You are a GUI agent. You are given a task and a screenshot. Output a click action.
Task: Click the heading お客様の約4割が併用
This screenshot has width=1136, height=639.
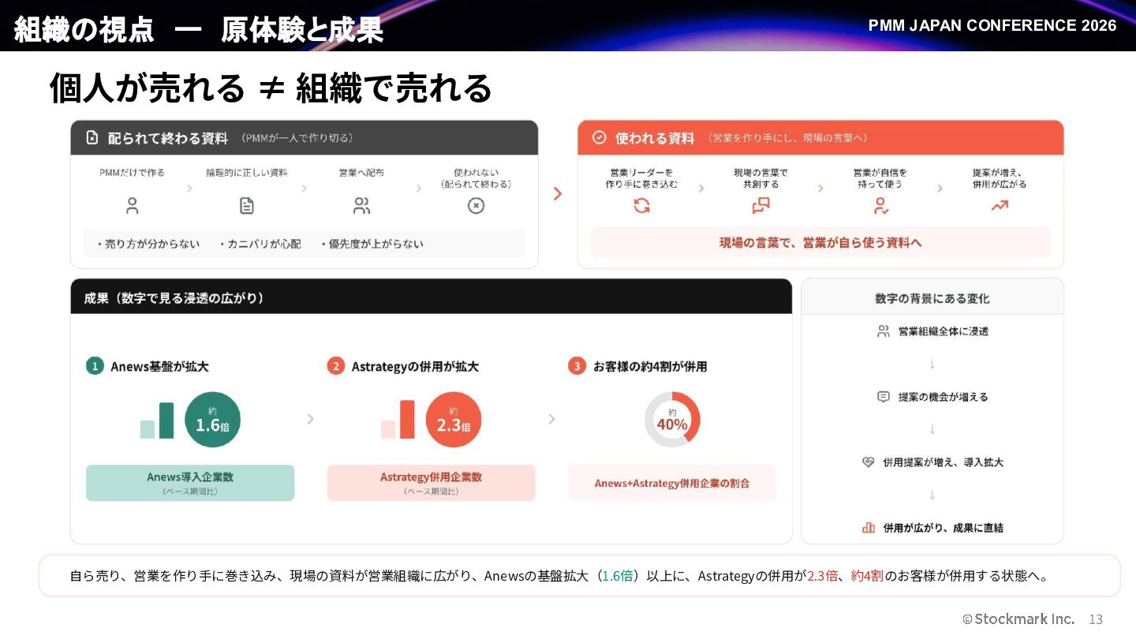[x=650, y=366]
